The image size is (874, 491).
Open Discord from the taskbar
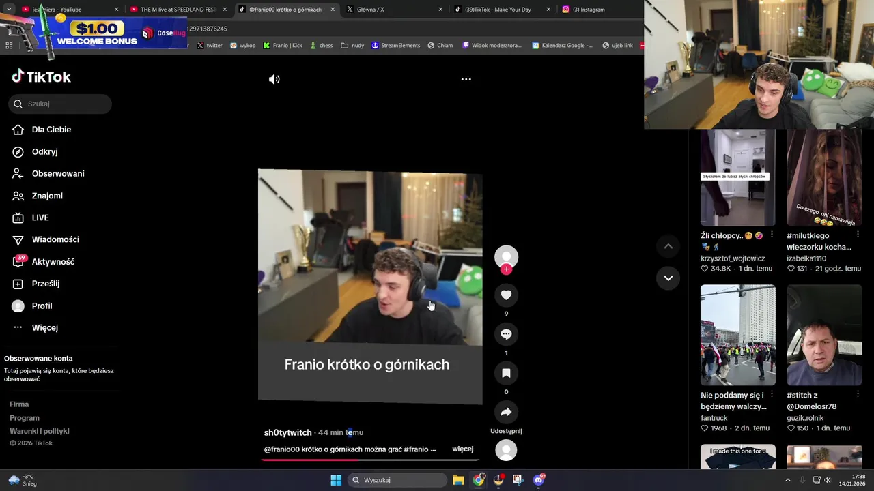(539, 480)
